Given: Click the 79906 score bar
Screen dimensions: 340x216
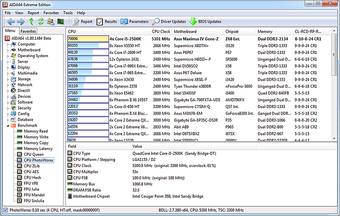Looking at the screenshot, I should pyautogui.click(x=88, y=39).
